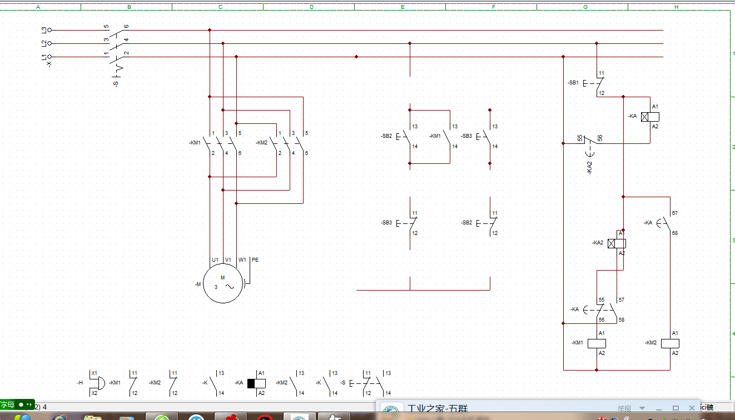
Task: Select the -KM1 normally closed contact 11-12
Action: coord(133,383)
